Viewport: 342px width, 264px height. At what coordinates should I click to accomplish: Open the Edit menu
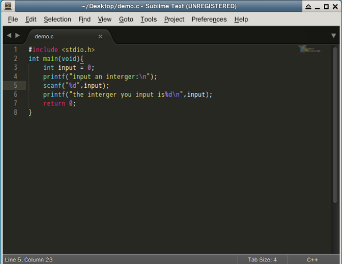pyautogui.click(x=31, y=19)
